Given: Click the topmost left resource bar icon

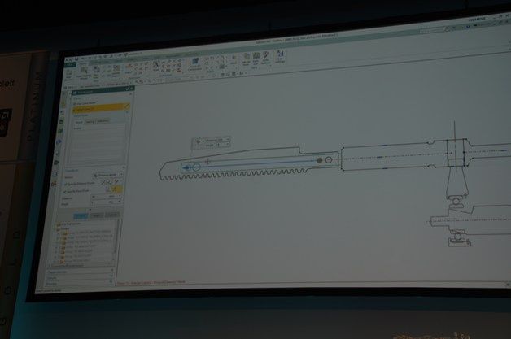Looking at the screenshot, I should (x=63, y=94).
